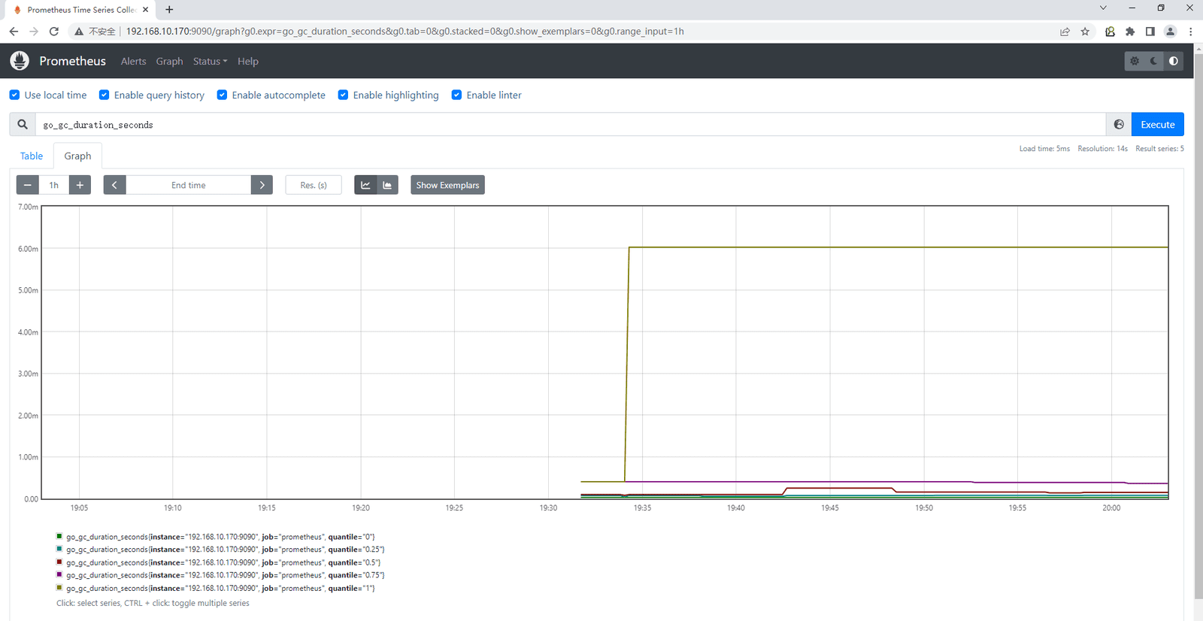Open a new browser tab

[x=169, y=10]
